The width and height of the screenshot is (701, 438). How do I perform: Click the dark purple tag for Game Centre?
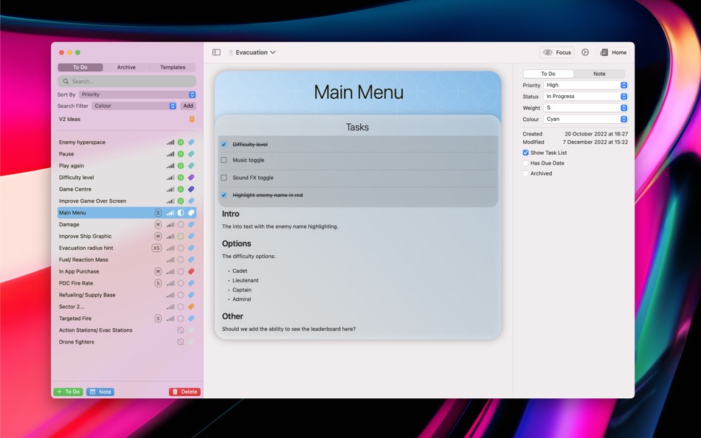pyautogui.click(x=191, y=189)
